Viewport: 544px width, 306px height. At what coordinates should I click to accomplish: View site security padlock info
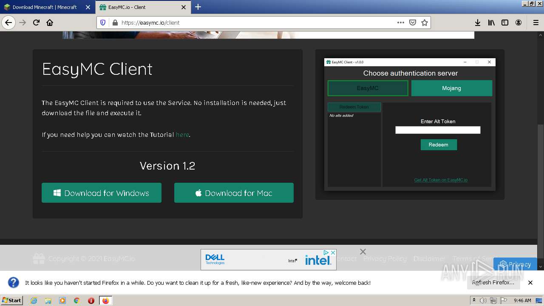click(115, 23)
